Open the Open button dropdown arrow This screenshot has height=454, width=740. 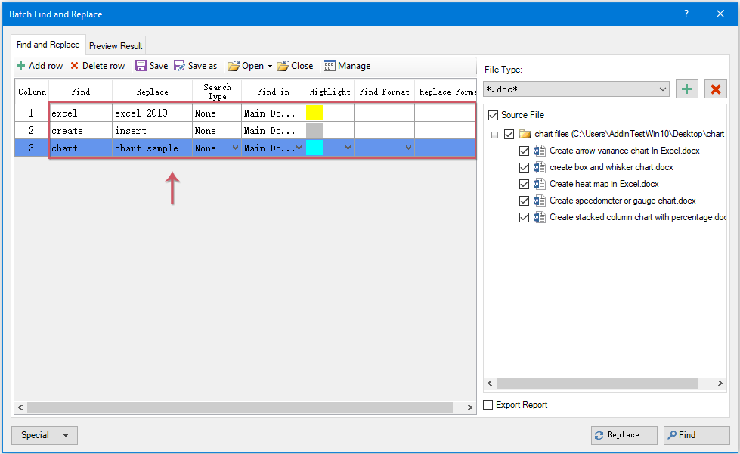(270, 66)
